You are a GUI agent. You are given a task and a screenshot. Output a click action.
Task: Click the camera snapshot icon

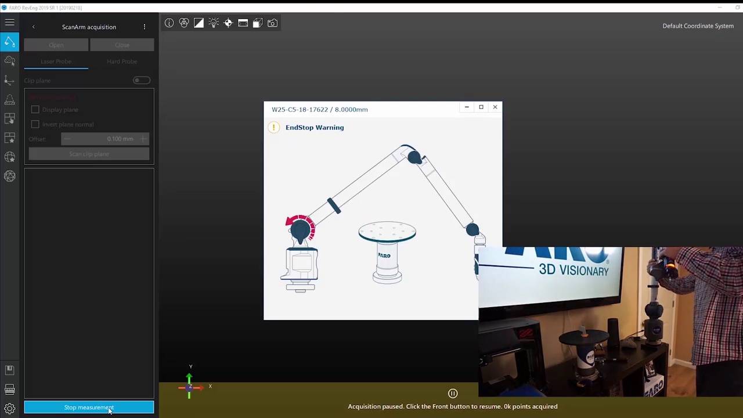[x=272, y=23]
